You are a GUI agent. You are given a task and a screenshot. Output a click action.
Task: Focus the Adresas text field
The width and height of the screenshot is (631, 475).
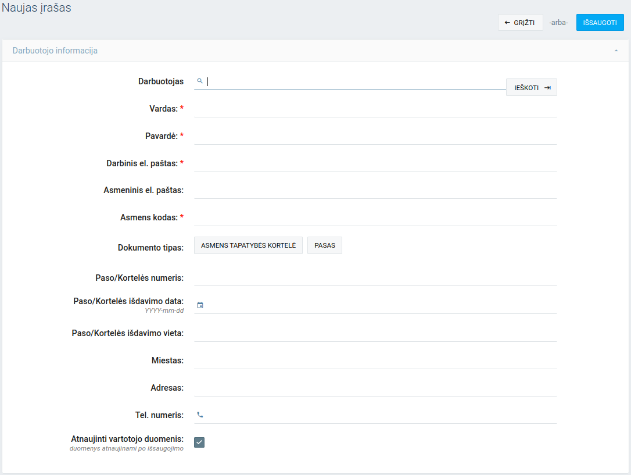coord(375,388)
